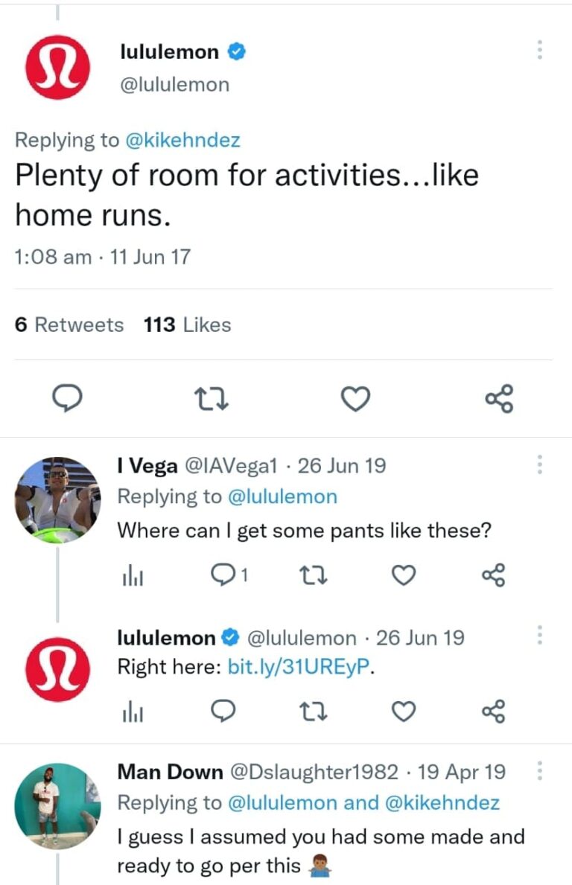
Task: Retweet the main lululemon tweet
Action: 213,400
